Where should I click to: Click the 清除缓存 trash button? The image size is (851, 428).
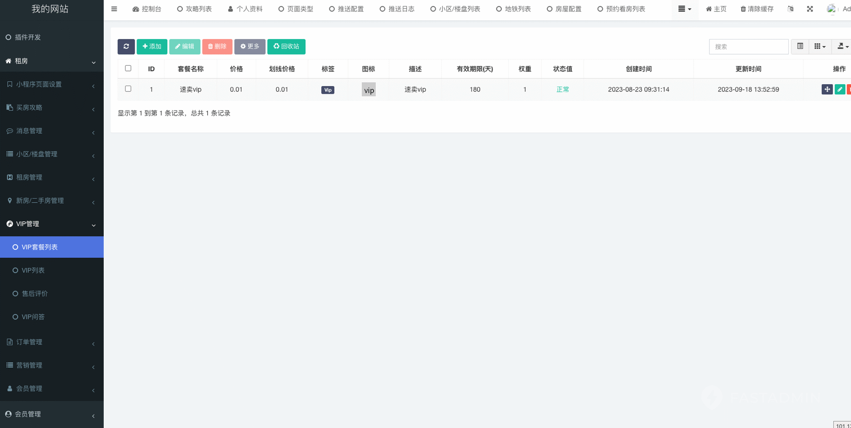(x=757, y=9)
